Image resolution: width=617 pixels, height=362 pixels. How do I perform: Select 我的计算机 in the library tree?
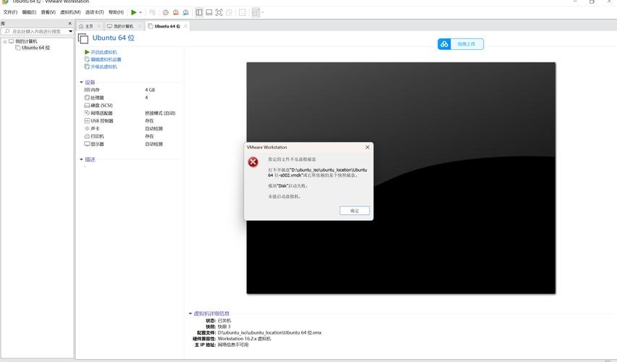(26, 41)
